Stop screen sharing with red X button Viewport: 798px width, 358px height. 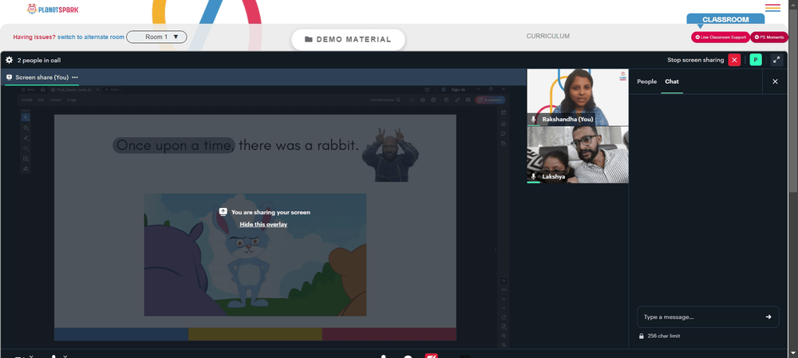[734, 60]
